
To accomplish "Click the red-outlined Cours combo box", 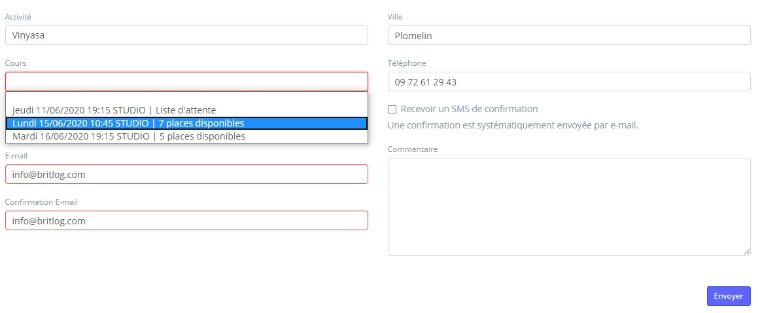I will [x=186, y=82].
